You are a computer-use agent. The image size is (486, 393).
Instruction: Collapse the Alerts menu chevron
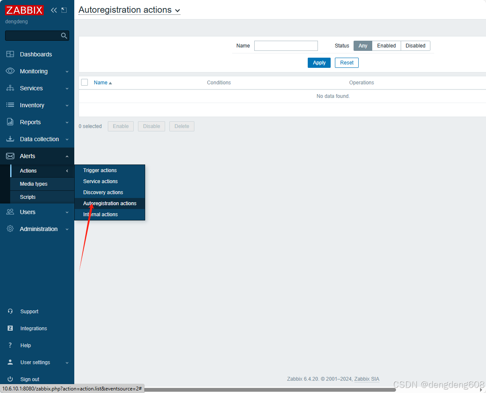[67, 156]
